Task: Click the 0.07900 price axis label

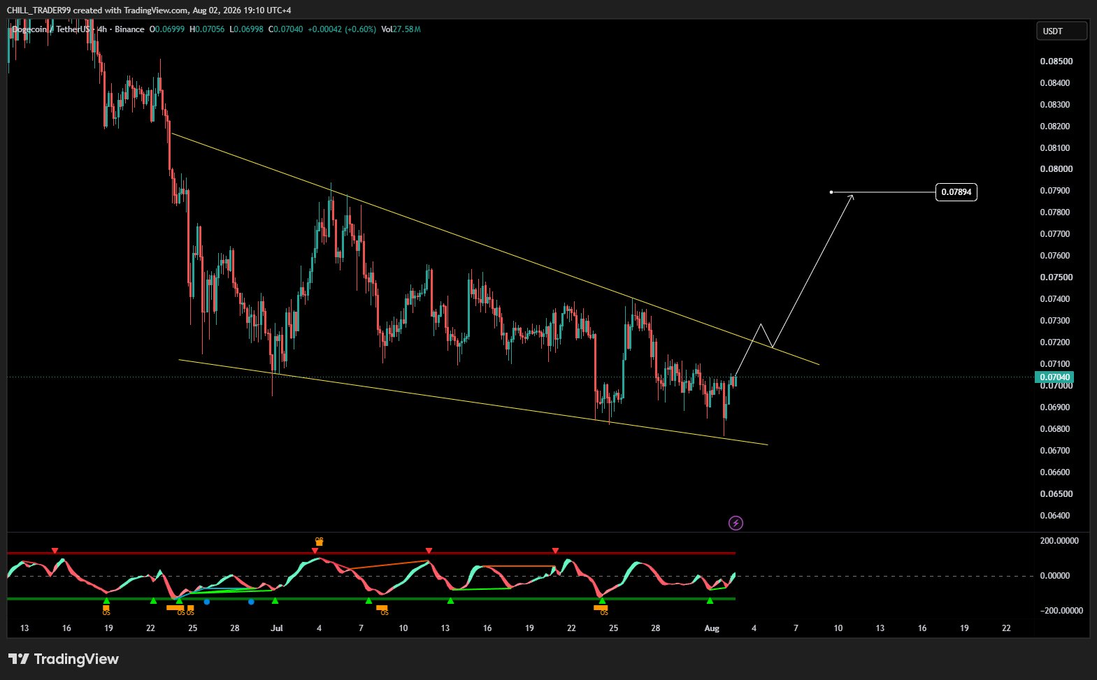Action: pyautogui.click(x=1056, y=191)
